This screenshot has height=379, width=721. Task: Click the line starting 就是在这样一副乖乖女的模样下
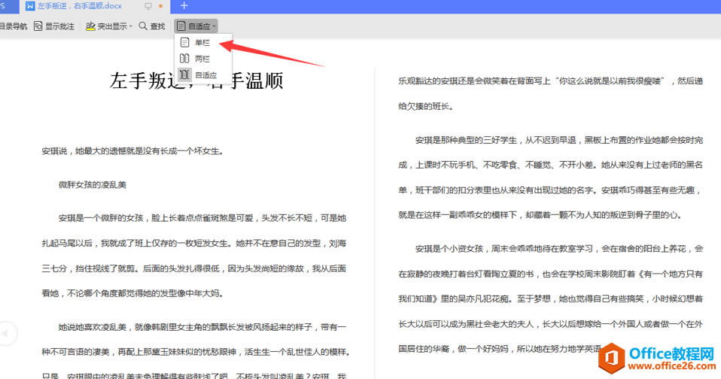click(540, 215)
